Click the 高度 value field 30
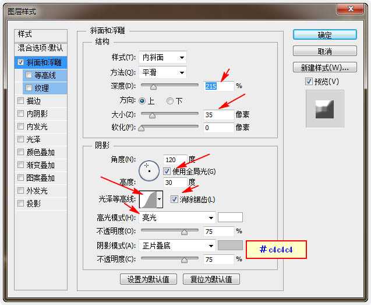 point(175,182)
